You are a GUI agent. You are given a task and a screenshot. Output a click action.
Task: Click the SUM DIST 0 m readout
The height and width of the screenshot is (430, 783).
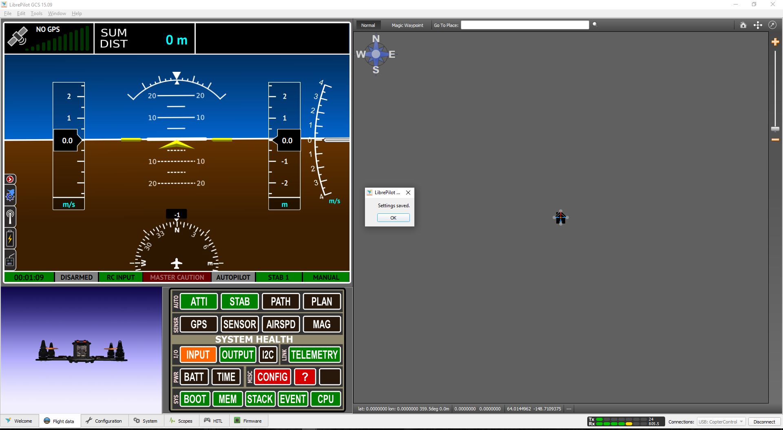click(x=145, y=38)
